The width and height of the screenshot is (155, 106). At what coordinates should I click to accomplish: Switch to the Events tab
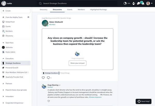(x=70, y=10)
